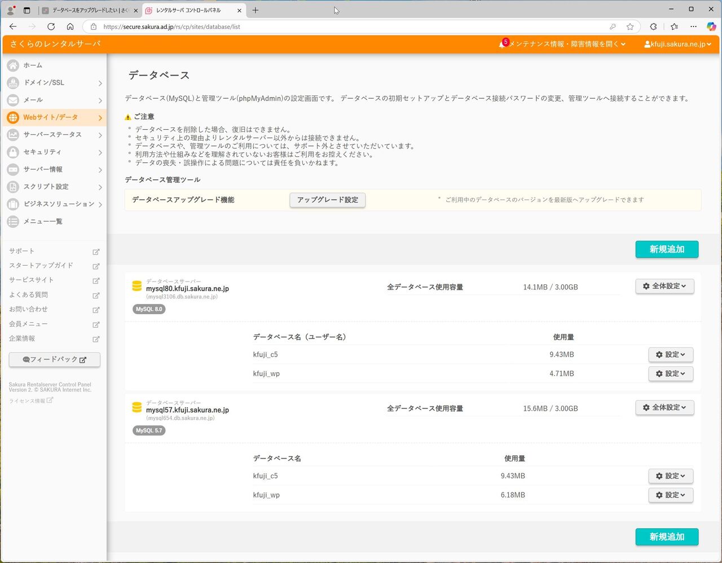Close the データベースをアップグレードしたい tab
Image resolution: width=722 pixels, height=563 pixels.
point(136,10)
